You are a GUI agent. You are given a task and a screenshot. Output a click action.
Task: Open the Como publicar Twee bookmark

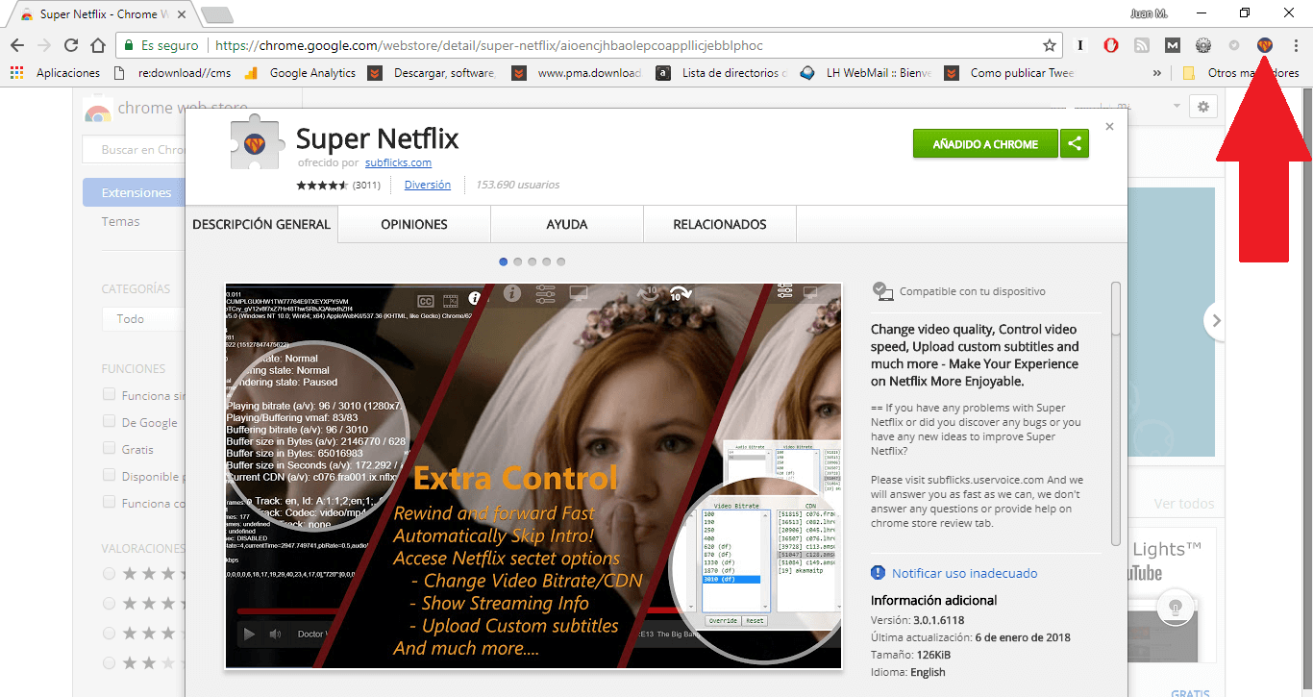[x=1009, y=73]
